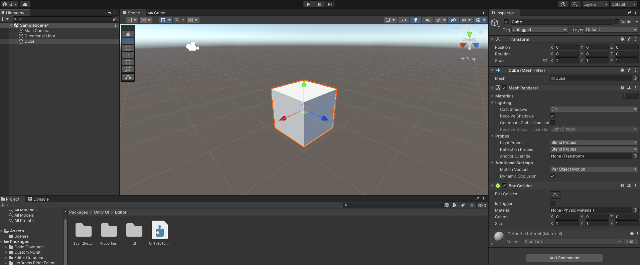The width and height of the screenshot is (640, 265).
Task: Click the material Edit button
Action: 631,242
